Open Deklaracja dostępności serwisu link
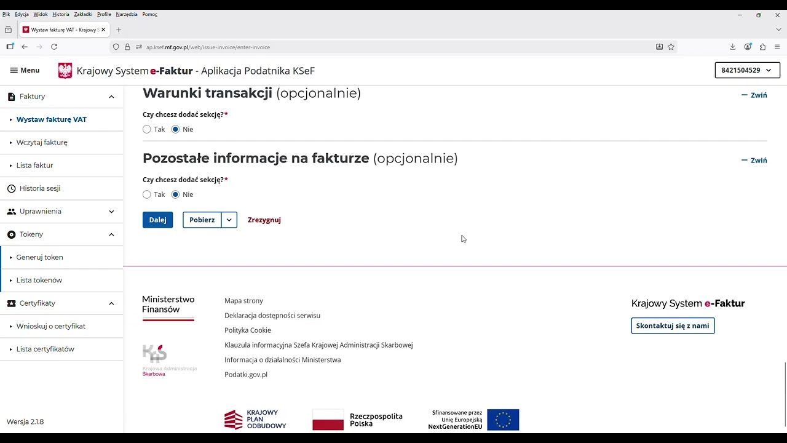The height and width of the screenshot is (443, 787). 272,316
